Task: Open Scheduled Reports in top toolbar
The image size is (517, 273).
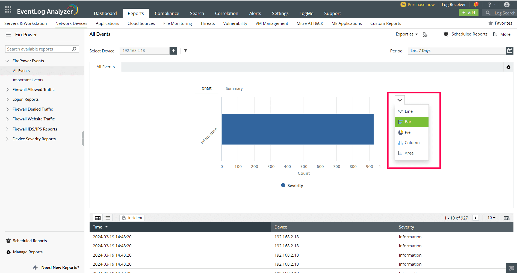Action: pyautogui.click(x=465, y=34)
